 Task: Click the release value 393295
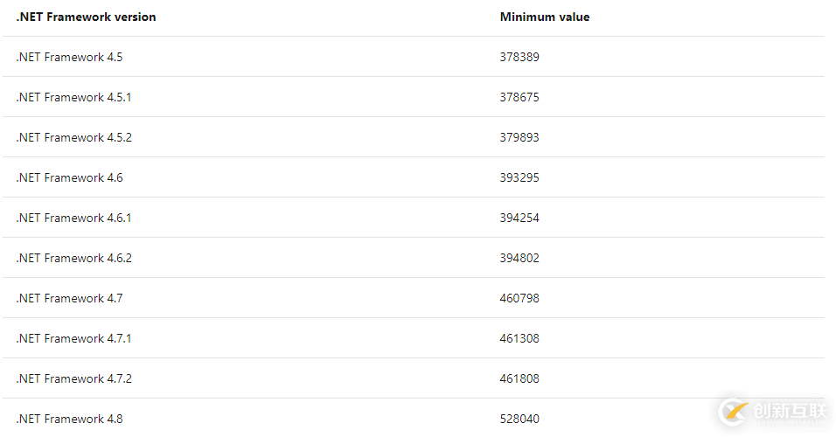[519, 177]
